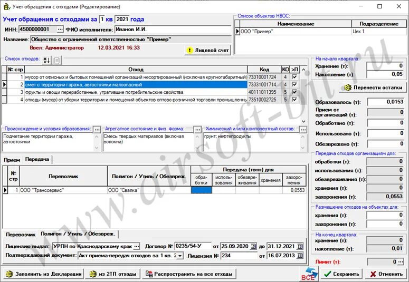Select waste row мусор от офисных и бытовых помещений
409x282 pixels.
[136, 77]
